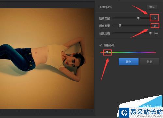Click the 暗角范围 label
Viewport: 163px width, 118px height.
point(104,18)
